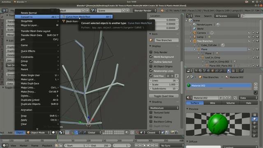Screen dimensions: 263x148
Task: Click the Toggle Quad View button
Action: tap(164, 96)
